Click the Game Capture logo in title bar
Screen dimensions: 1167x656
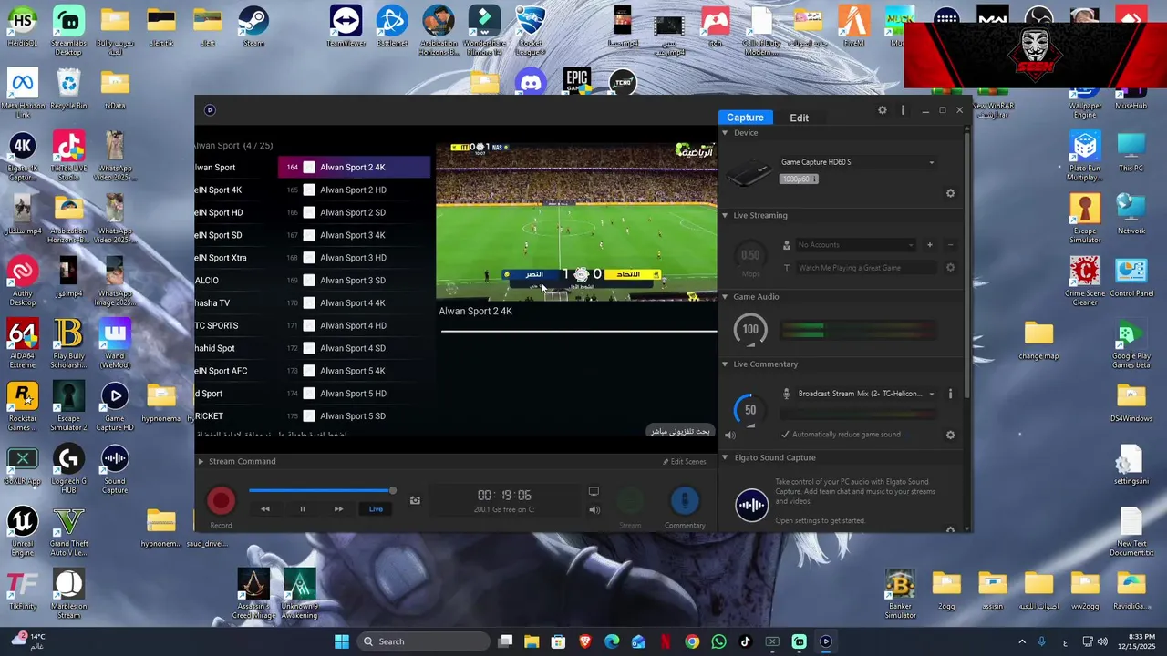click(x=210, y=110)
